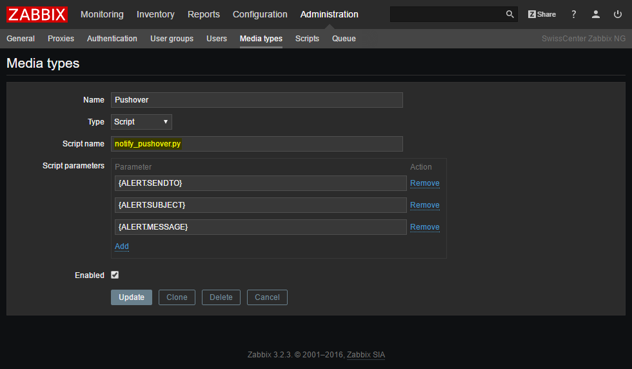Go to the Scripts submenu
The width and height of the screenshot is (632, 369).
307,39
